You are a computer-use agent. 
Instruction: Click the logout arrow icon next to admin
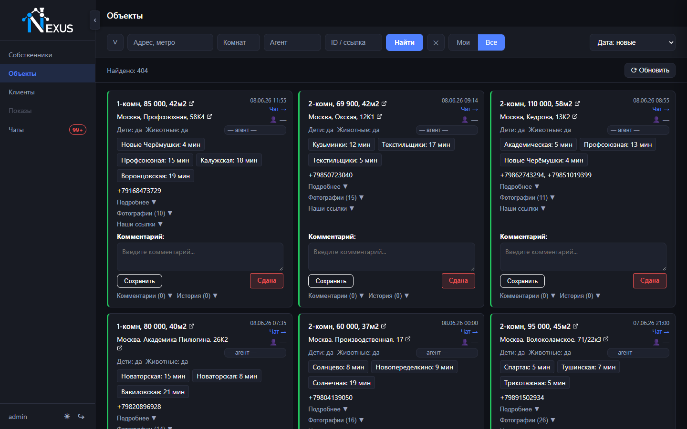tap(81, 417)
